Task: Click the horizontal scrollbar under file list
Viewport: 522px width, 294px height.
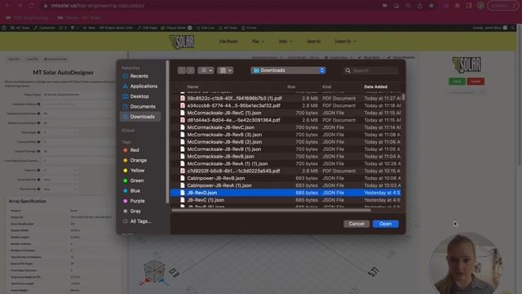Action: pyautogui.click(x=271, y=211)
